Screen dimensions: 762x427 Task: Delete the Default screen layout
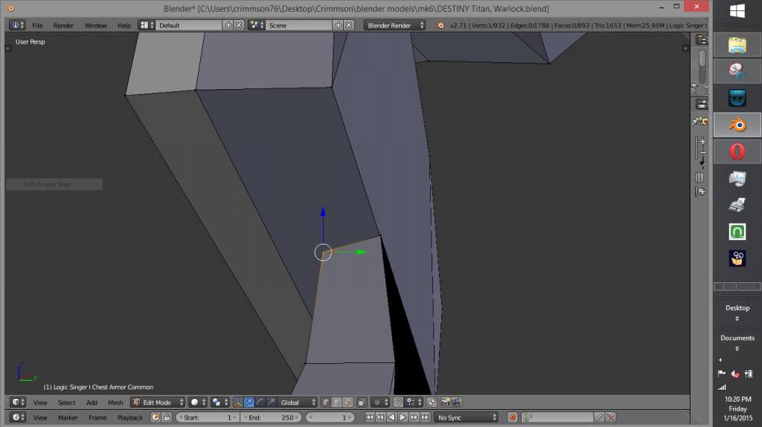pos(239,25)
